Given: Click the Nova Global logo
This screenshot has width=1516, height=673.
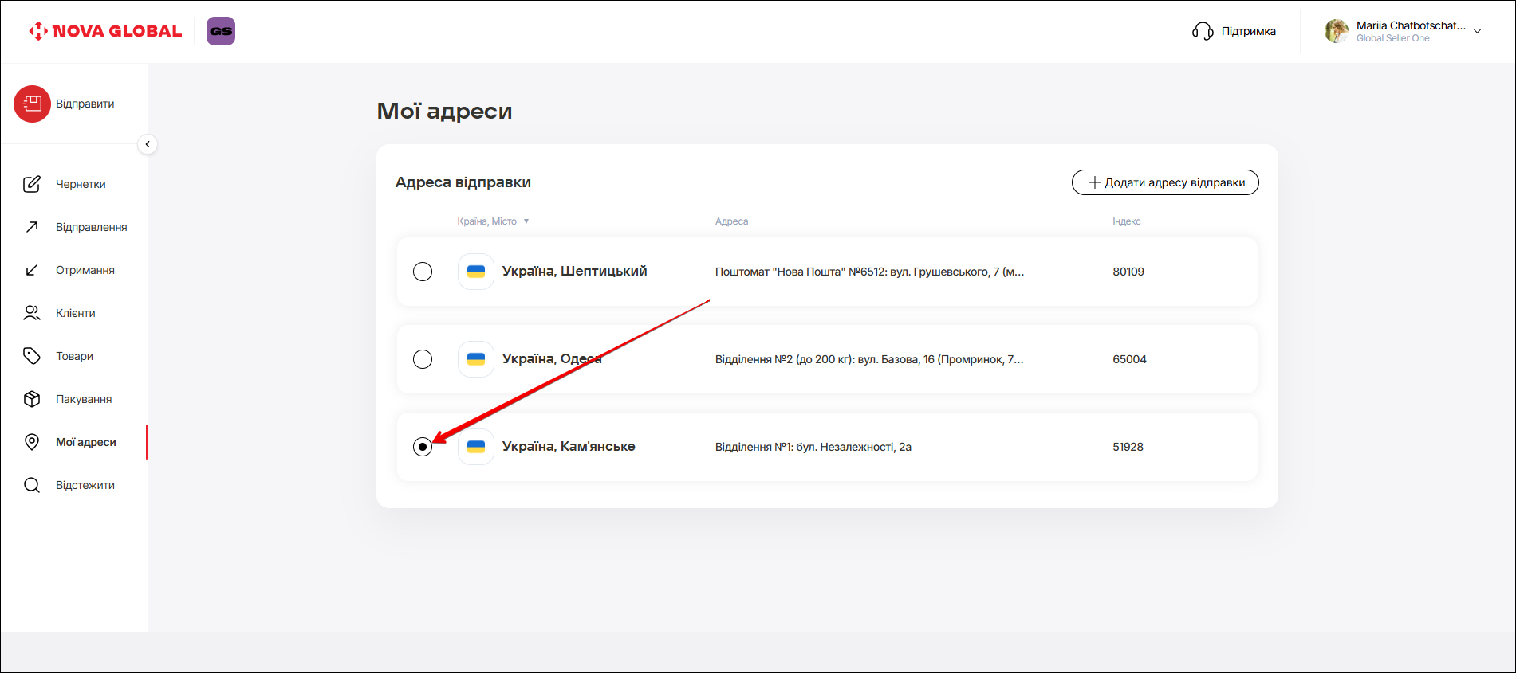Looking at the screenshot, I should (105, 31).
